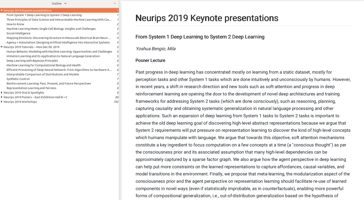Collapse Neurips 2019 Tutorials section
Screen dimensions: 364x200
(x=2, y=47)
